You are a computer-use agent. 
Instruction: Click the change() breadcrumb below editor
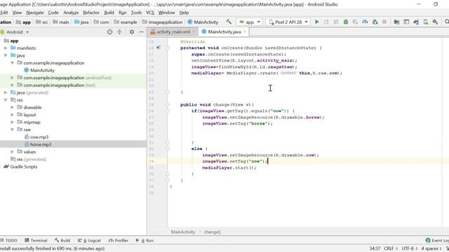tap(212, 232)
